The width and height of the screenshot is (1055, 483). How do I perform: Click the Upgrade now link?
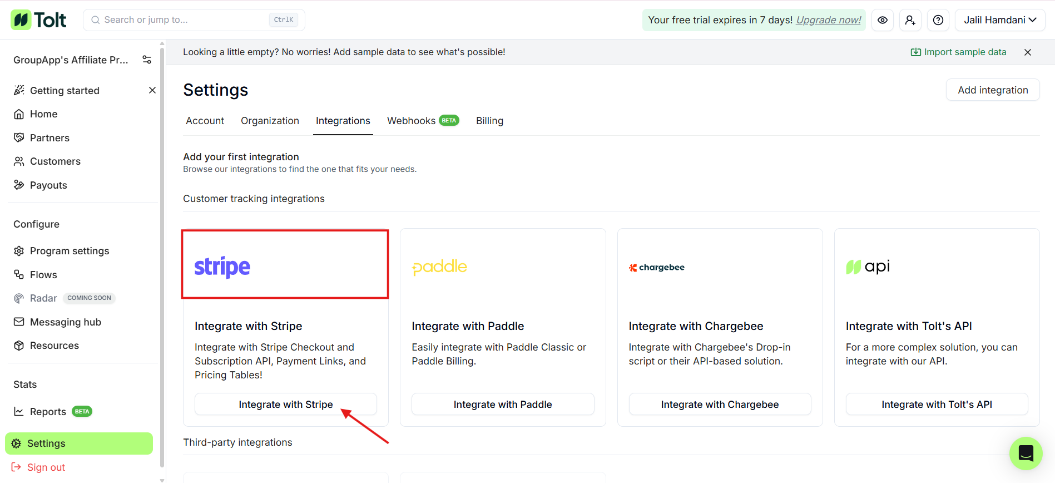coord(829,20)
